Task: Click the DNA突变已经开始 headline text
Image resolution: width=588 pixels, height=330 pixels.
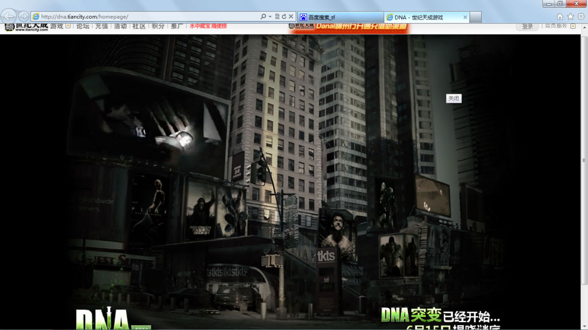Action: pyautogui.click(x=441, y=315)
